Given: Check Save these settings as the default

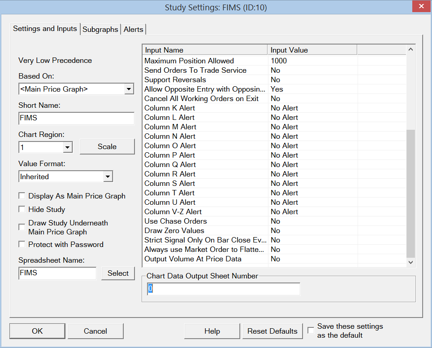Looking at the screenshot, I should (x=311, y=331).
